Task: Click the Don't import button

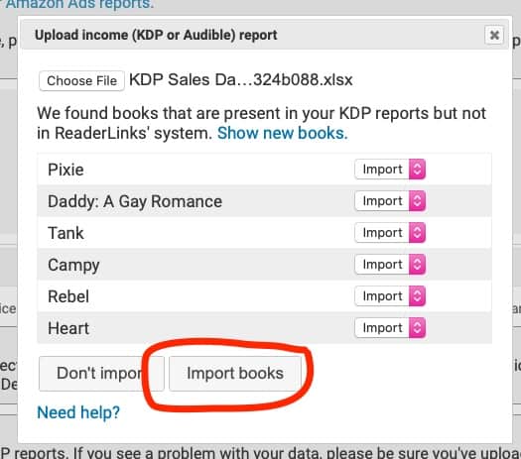Action: (x=101, y=374)
